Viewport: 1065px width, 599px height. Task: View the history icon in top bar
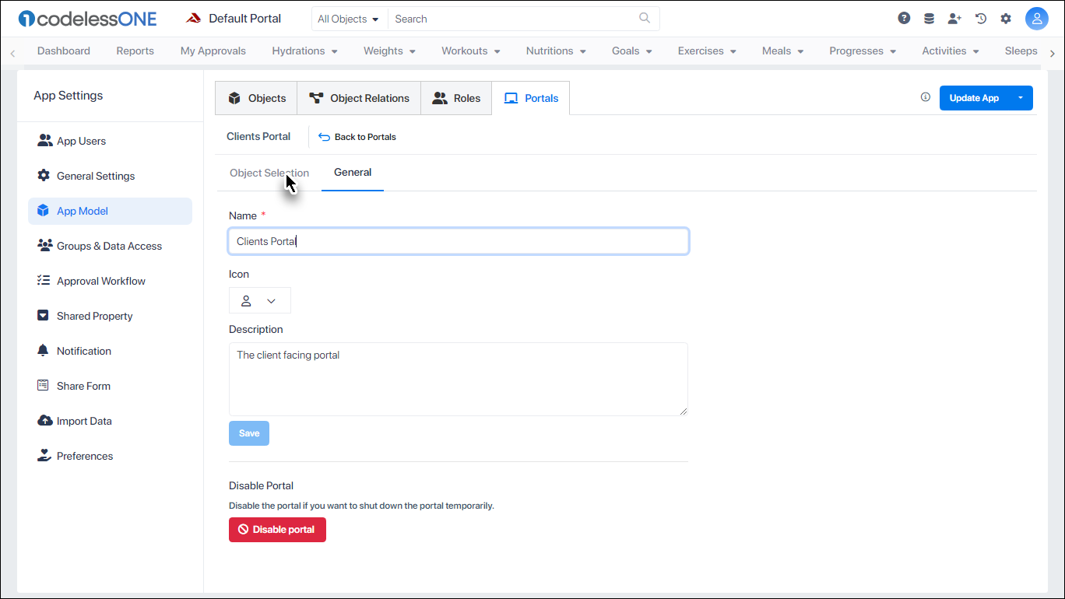coord(980,17)
